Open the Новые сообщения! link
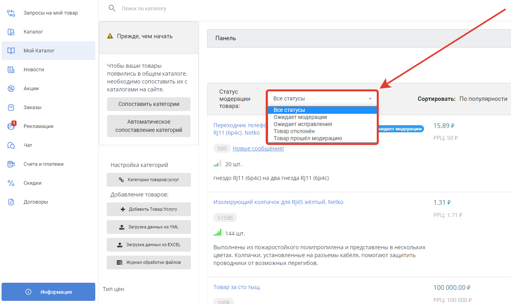The image size is (511, 304). click(258, 148)
